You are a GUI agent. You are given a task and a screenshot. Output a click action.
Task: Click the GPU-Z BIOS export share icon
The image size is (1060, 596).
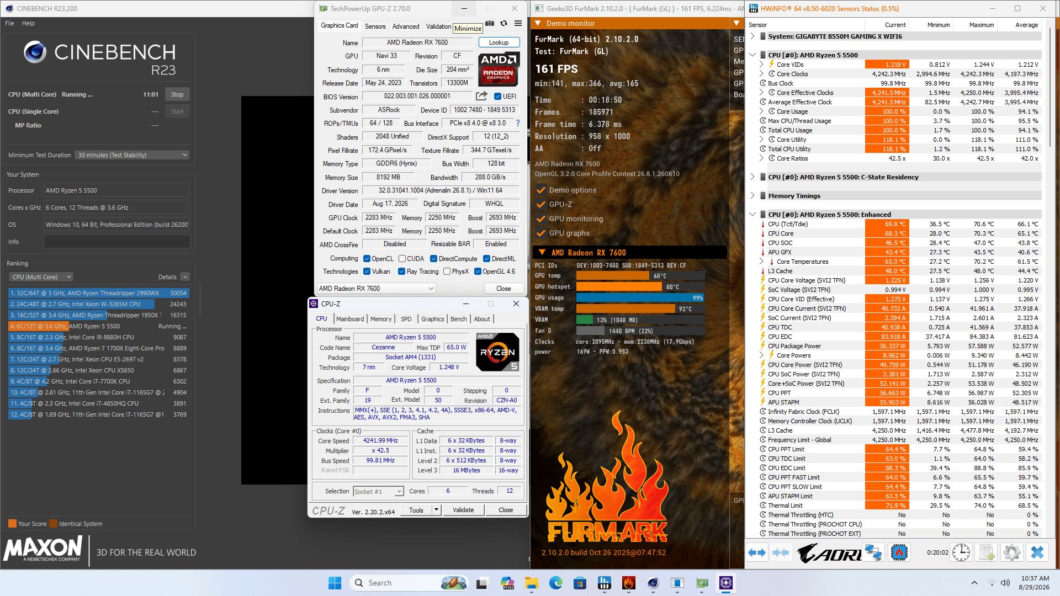pyautogui.click(x=481, y=96)
